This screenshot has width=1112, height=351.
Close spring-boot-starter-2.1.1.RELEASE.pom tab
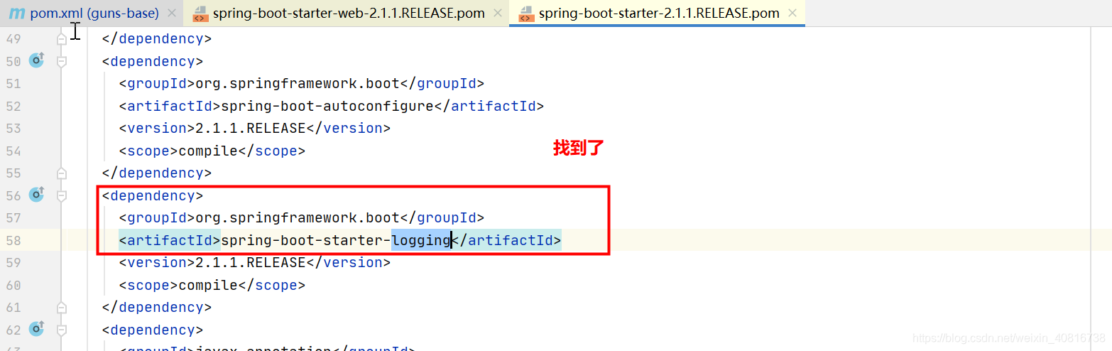tap(792, 13)
